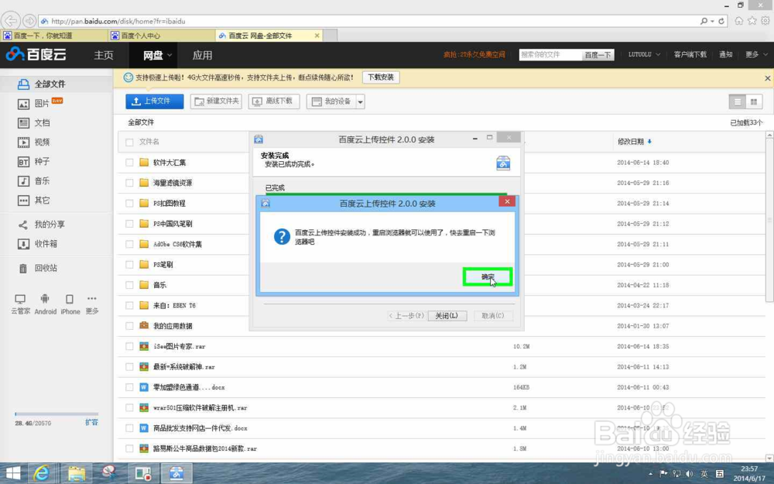The height and width of the screenshot is (484, 774).
Task: Open 离线下载 offline download
Action: coord(274,101)
